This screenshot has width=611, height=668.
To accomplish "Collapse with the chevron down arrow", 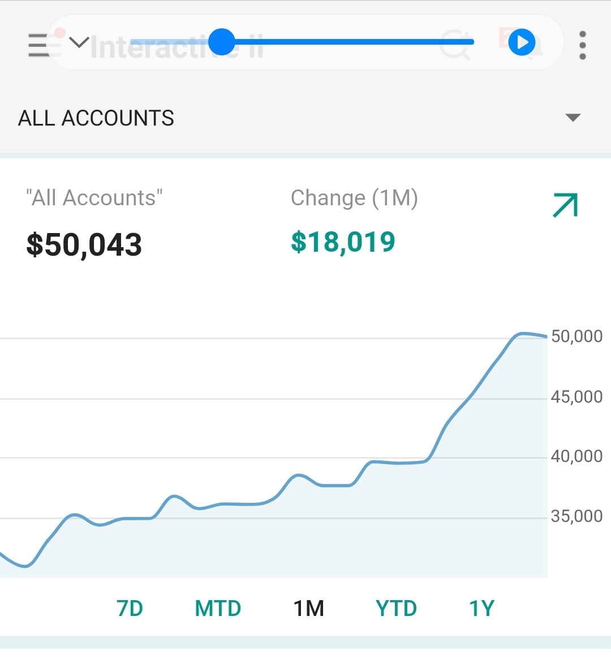I will point(79,42).
